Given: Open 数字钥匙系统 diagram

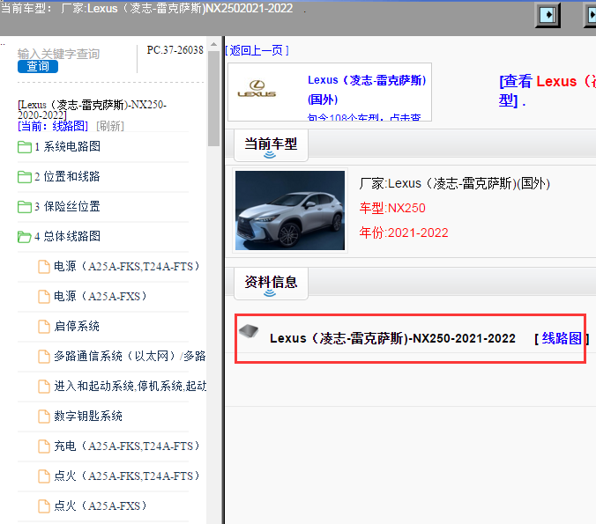Looking at the screenshot, I should coord(88,417).
